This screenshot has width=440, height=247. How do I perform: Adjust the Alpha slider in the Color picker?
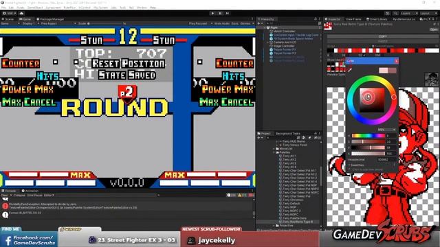368,154
